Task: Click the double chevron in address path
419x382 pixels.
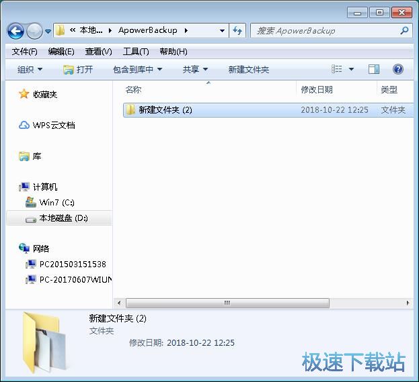Action: [x=73, y=30]
